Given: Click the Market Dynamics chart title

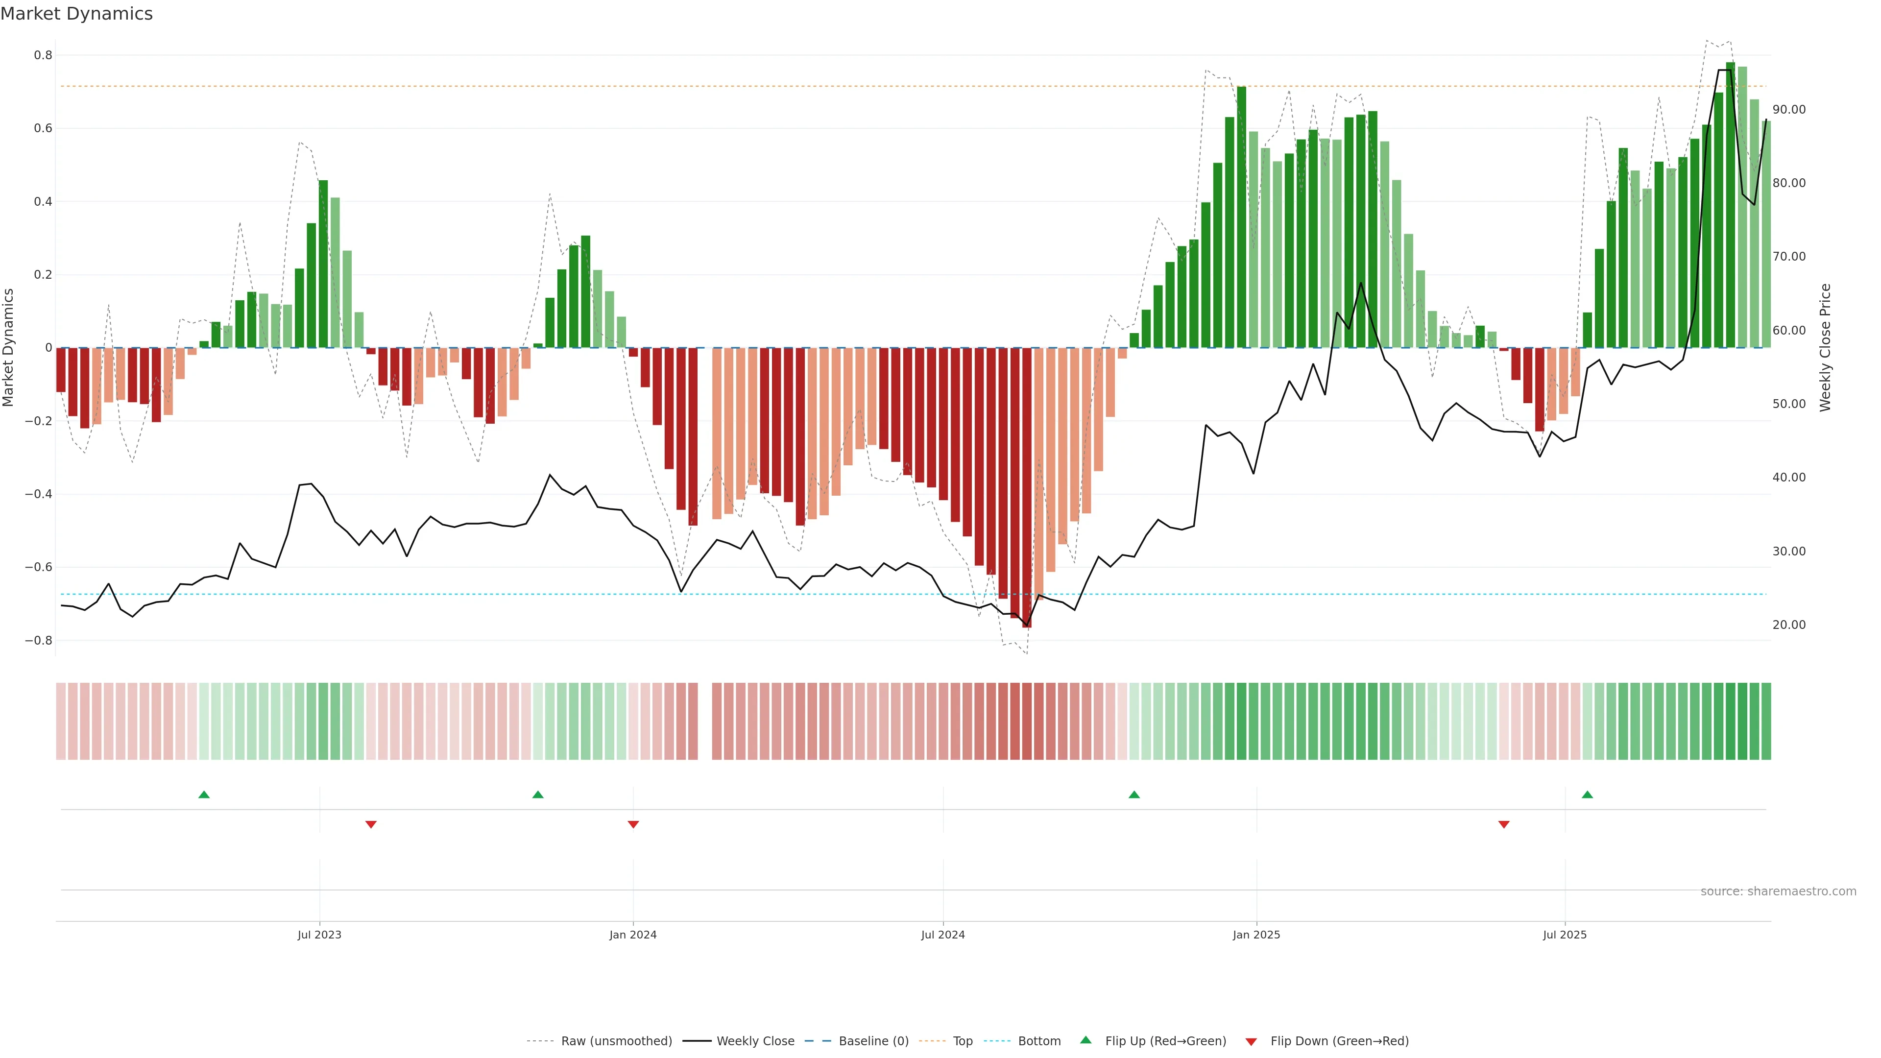Looking at the screenshot, I should pos(77,14).
